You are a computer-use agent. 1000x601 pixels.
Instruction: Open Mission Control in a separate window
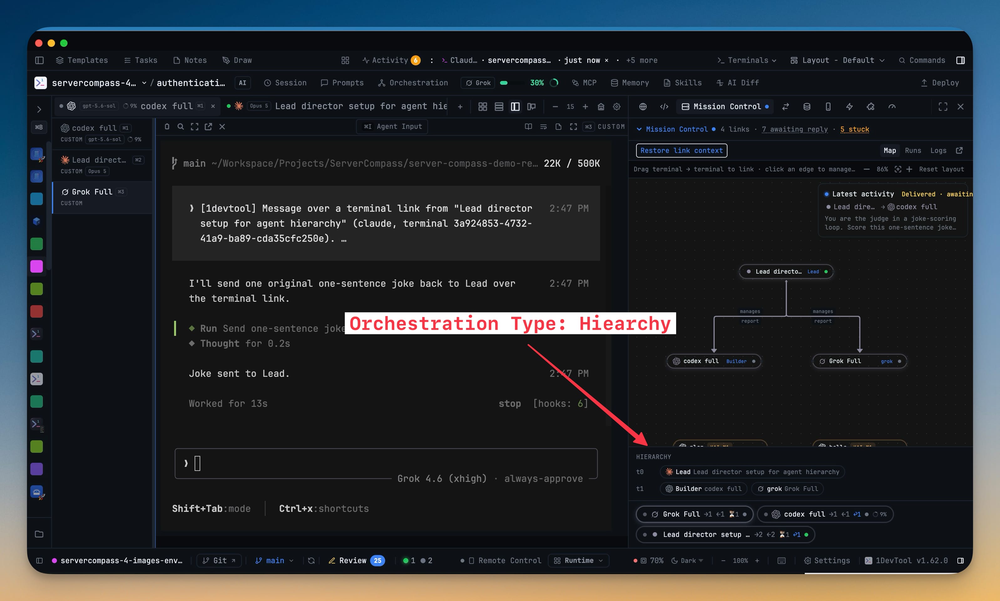point(959,151)
